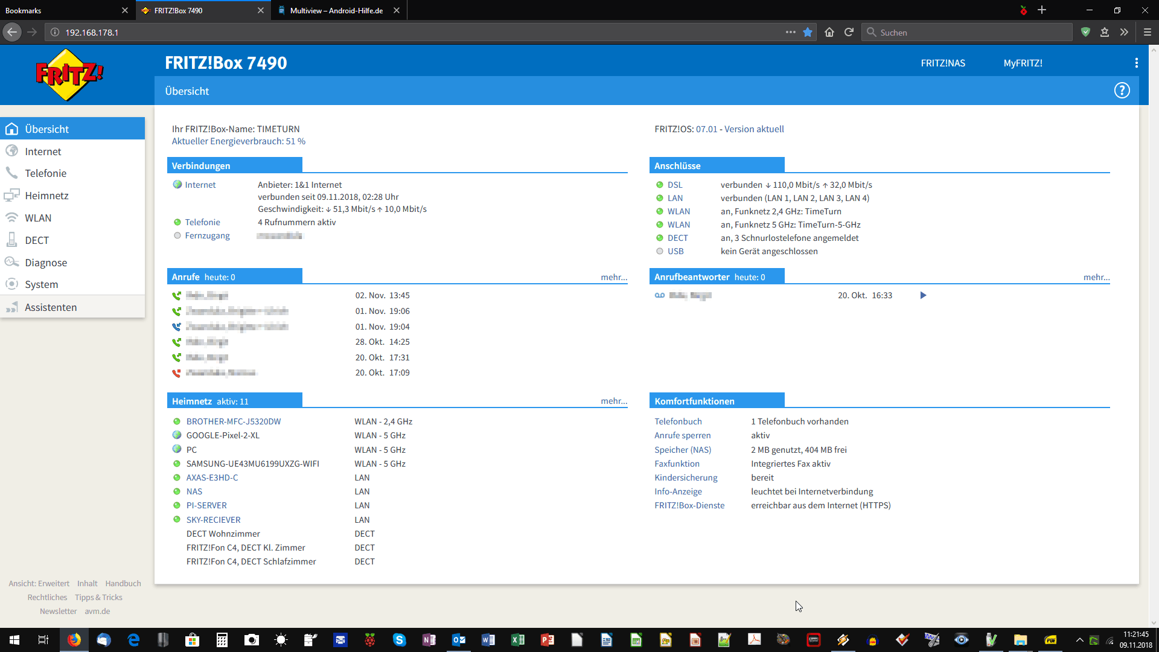Viewport: 1159px width, 652px height.
Task: Open a new browser tab
Action: point(1042,10)
